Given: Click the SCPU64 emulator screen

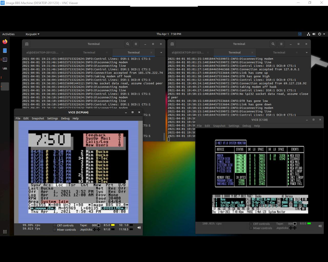Looking at the screenshot, I should click(x=78, y=172).
